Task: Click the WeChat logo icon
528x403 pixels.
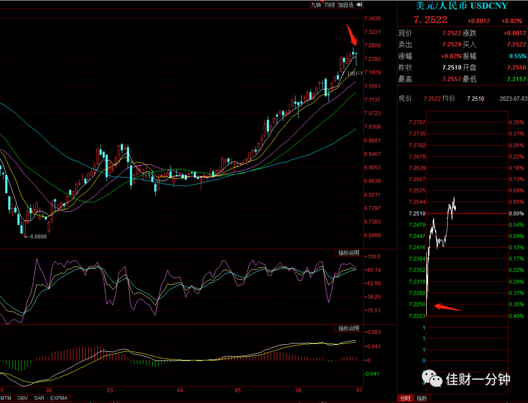Action: click(x=432, y=379)
